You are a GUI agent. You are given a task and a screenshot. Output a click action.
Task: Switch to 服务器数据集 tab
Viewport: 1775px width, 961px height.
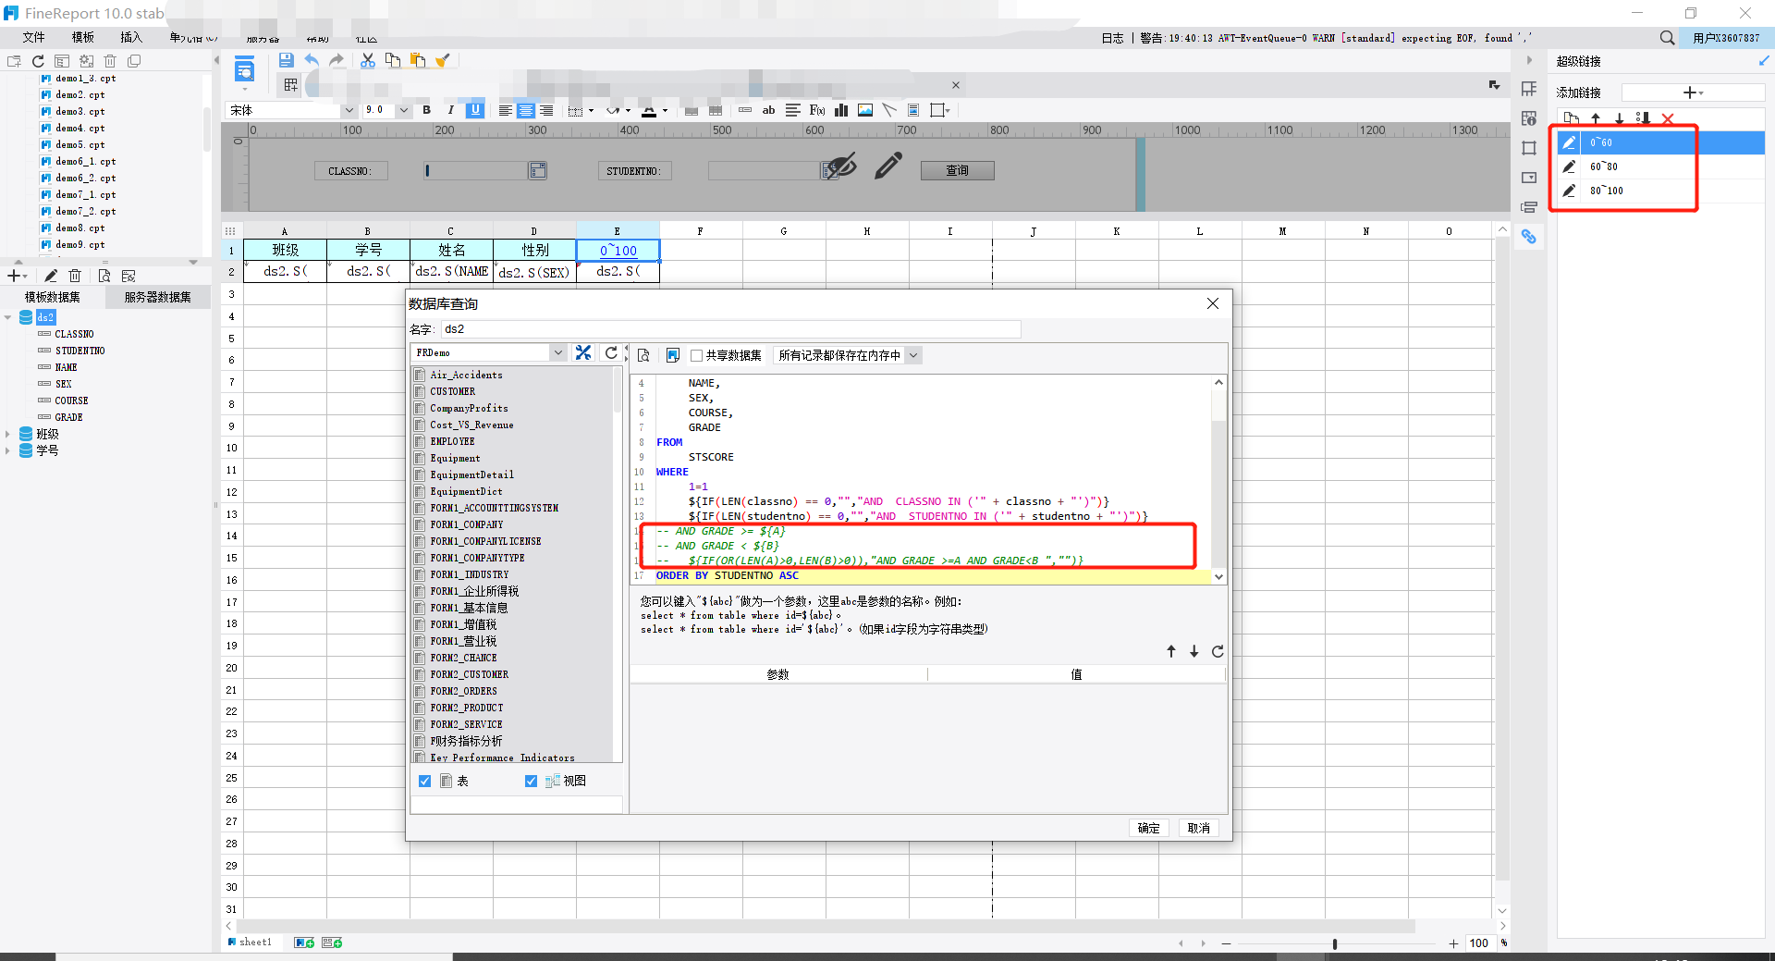click(158, 297)
